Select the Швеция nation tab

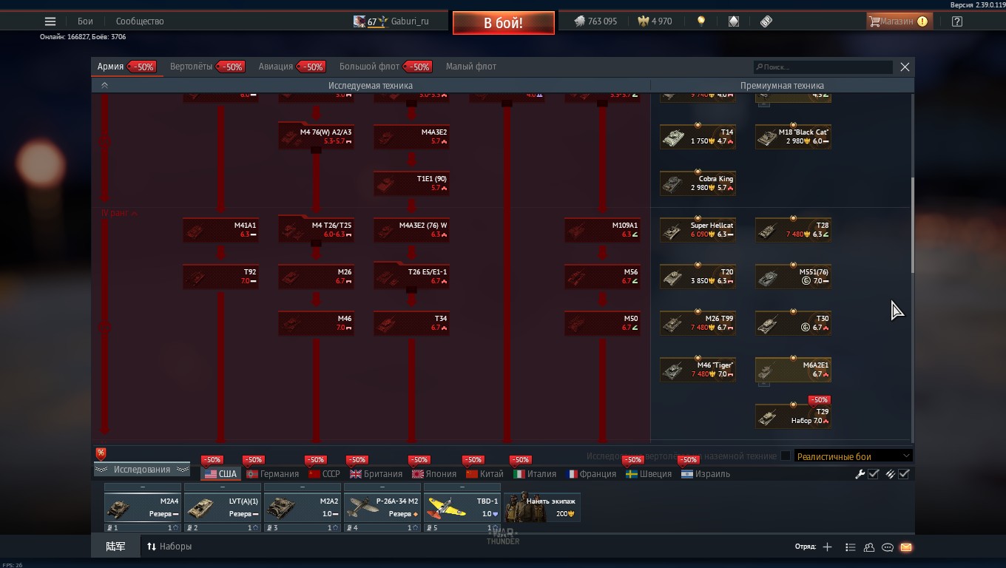tap(649, 474)
